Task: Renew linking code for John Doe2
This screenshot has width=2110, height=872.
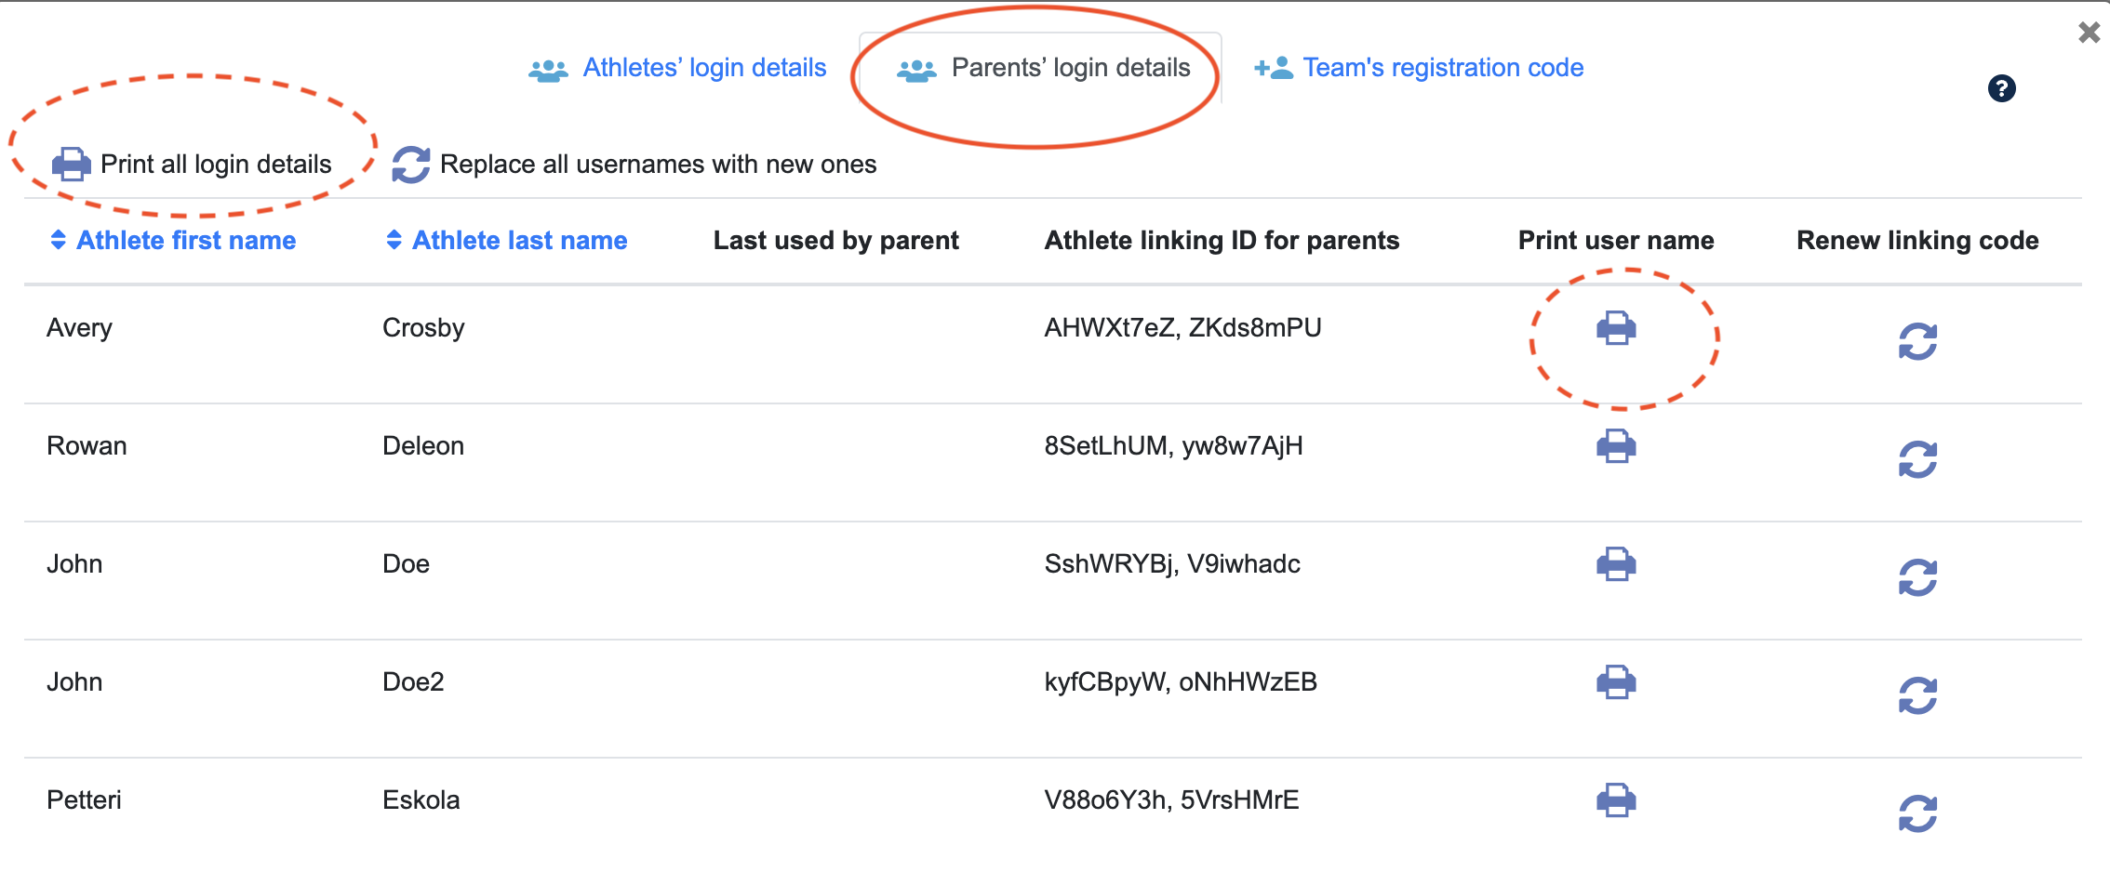Action: click(1917, 695)
